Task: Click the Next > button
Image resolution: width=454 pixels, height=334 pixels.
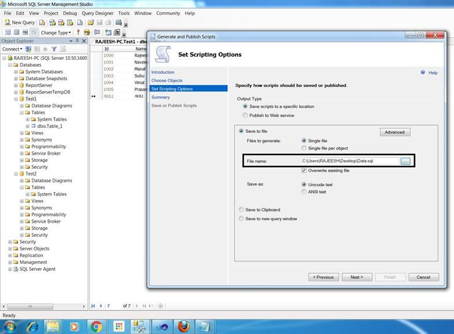Action: 357,277
